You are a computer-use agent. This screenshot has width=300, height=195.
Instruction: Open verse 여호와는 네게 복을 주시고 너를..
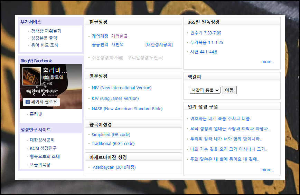pos(221,119)
